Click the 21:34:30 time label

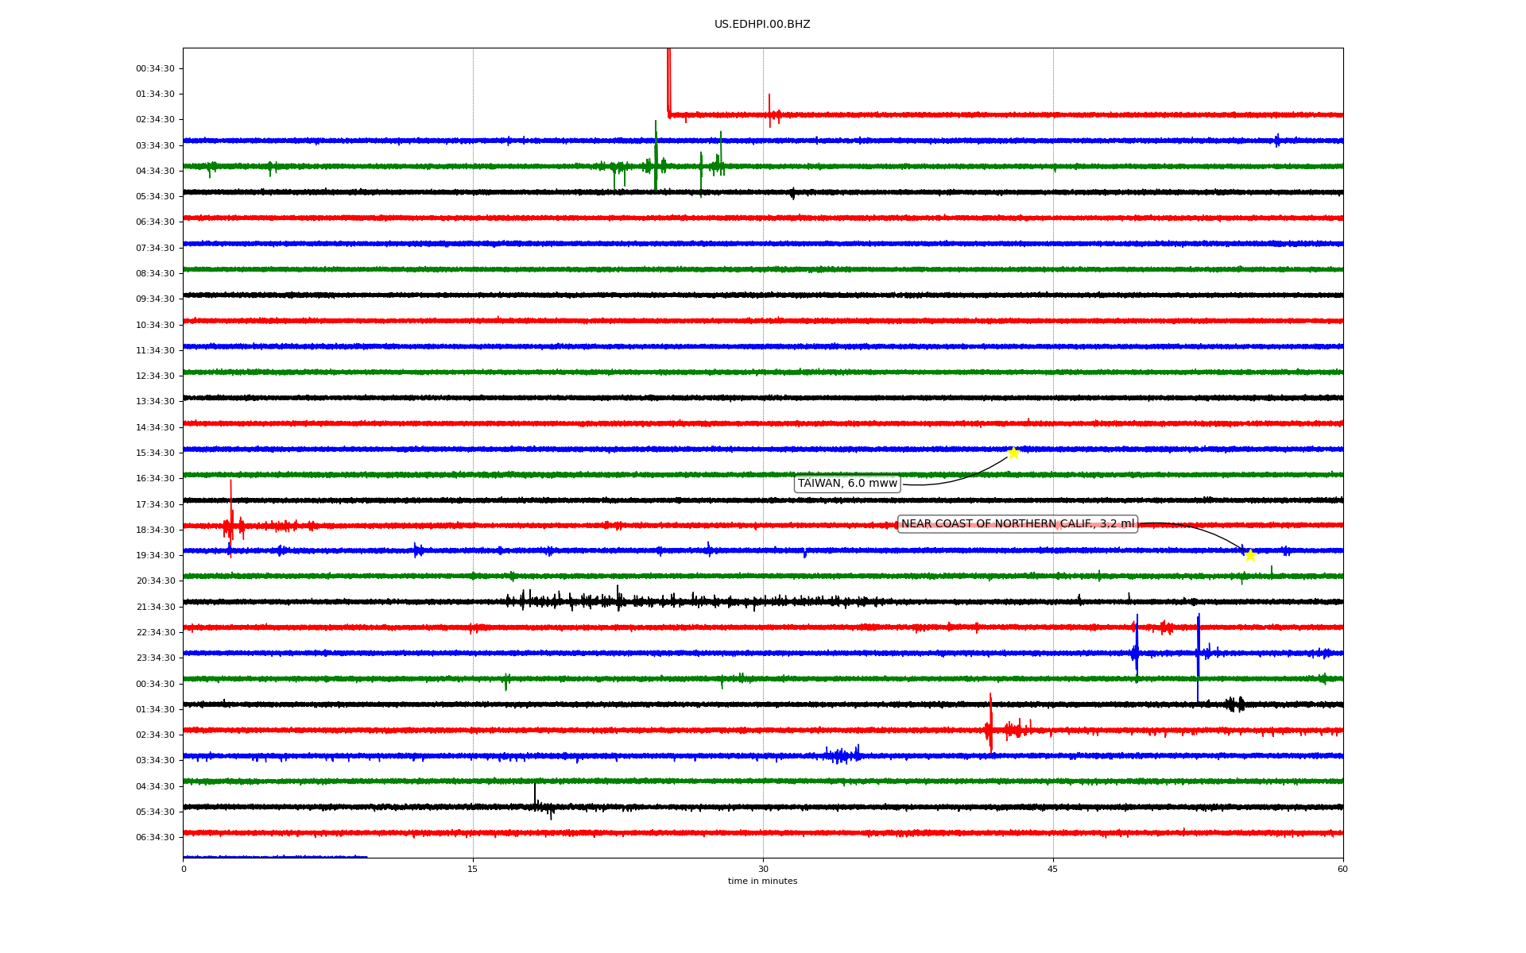click(x=155, y=608)
